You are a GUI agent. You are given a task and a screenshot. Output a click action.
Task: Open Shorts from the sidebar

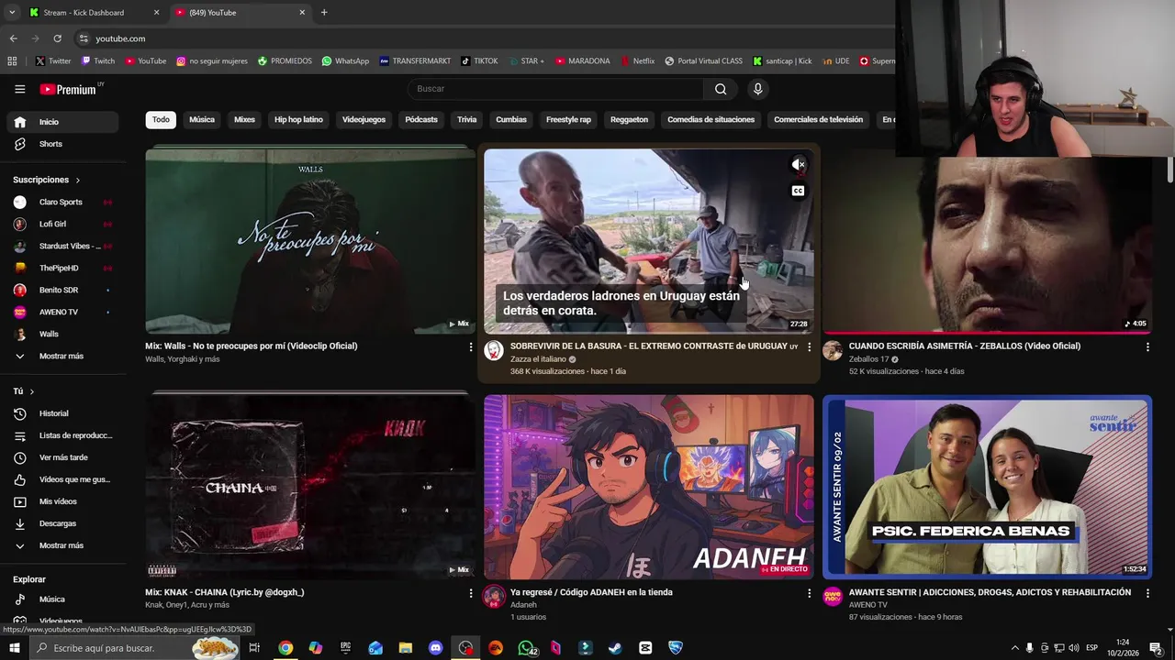pos(62,144)
